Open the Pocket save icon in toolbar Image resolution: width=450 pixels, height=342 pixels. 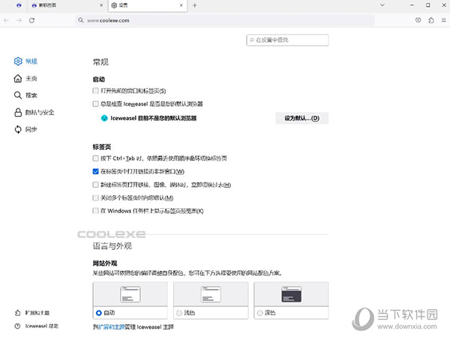coord(418,20)
